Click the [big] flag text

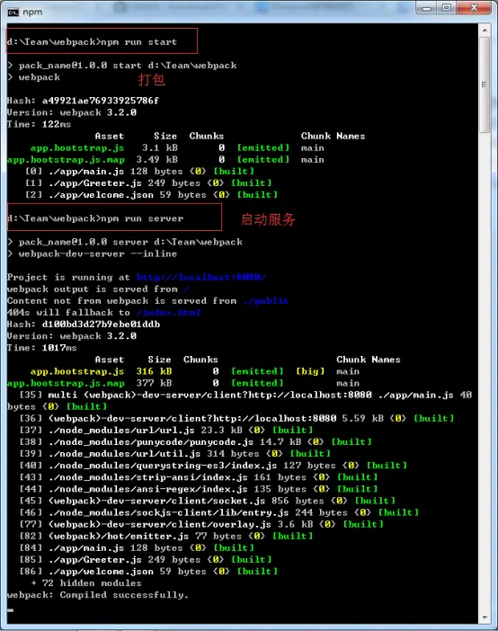tap(310, 371)
